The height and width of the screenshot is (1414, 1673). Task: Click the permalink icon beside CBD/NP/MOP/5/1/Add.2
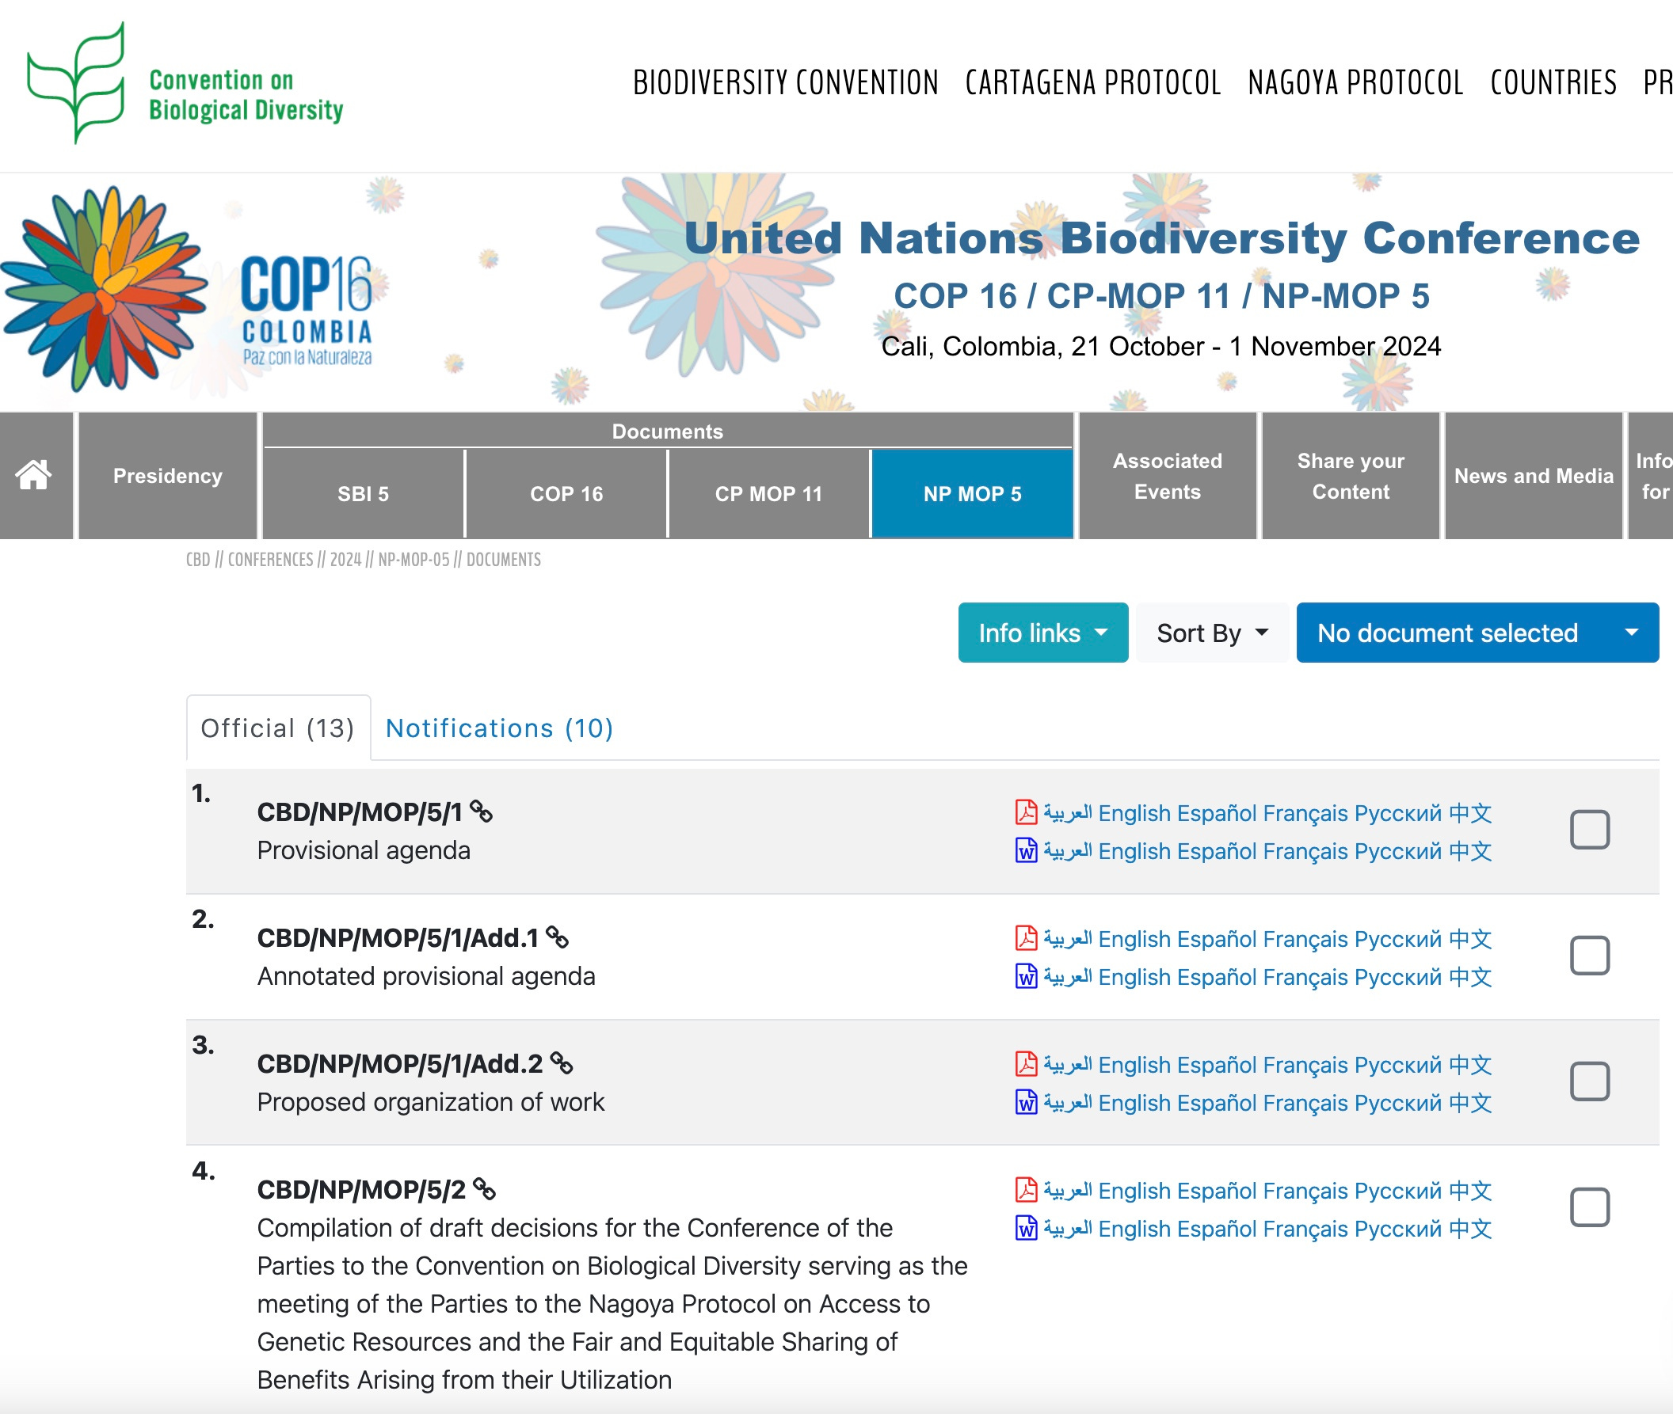pyautogui.click(x=562, y=1063)
